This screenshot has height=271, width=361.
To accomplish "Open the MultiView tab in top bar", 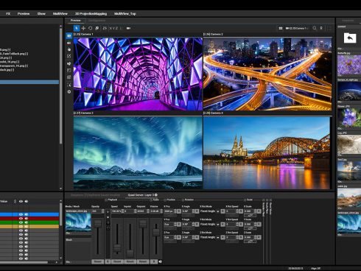I will pyautogui.click(x=60, y=14).
